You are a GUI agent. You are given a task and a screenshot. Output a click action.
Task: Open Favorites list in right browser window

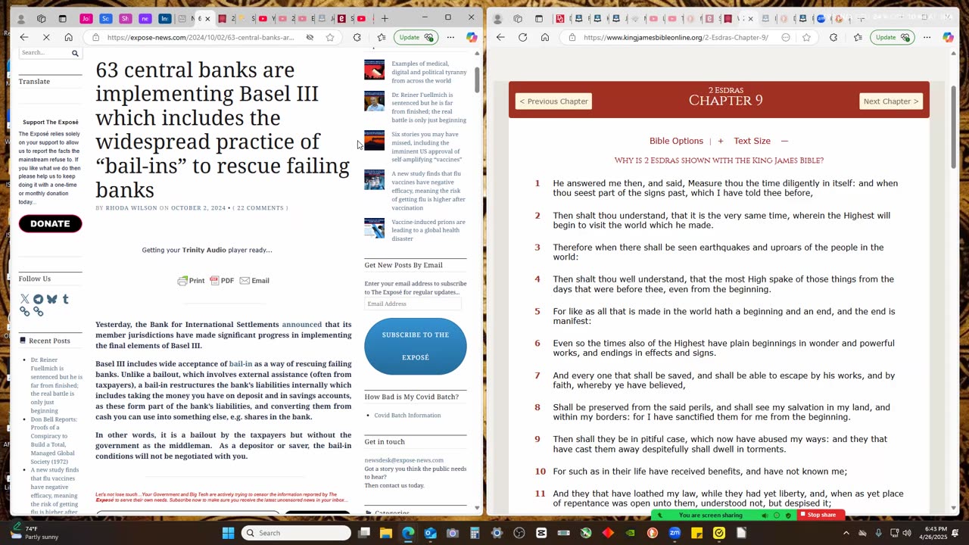(x=857, y=37)
